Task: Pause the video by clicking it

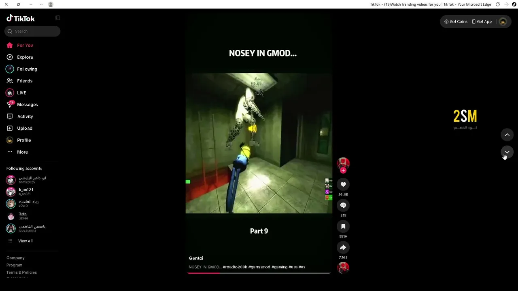Action: 259,143
